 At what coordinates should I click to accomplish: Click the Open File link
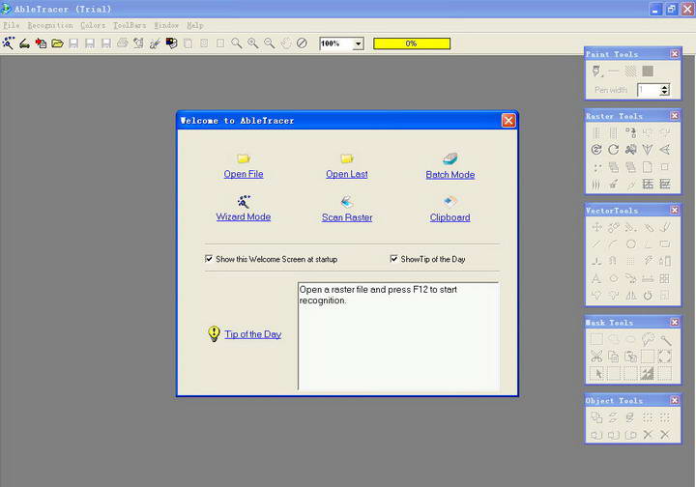pyautogui.click(x=244, y=174)
